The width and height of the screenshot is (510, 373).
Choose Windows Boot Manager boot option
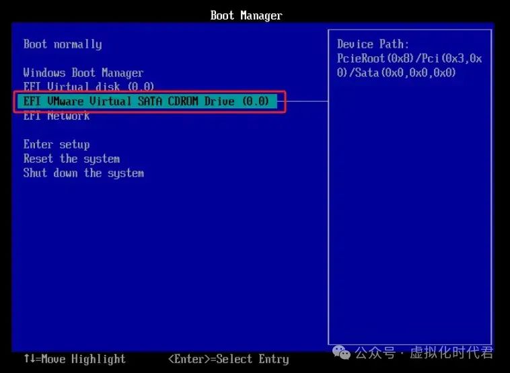(x=83, y=73)
